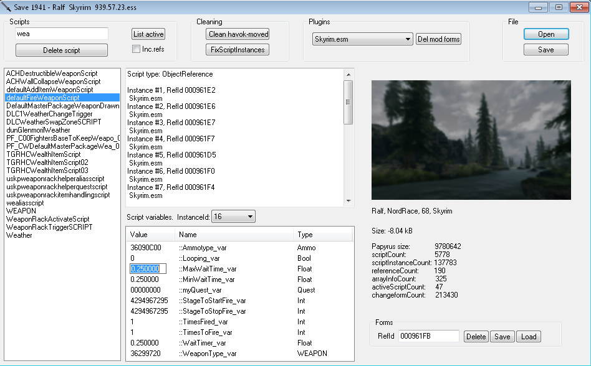Viewport: 591px width, 366px height.
Task: Focus the Scripts filter text field
Action: tap(61, 34)
